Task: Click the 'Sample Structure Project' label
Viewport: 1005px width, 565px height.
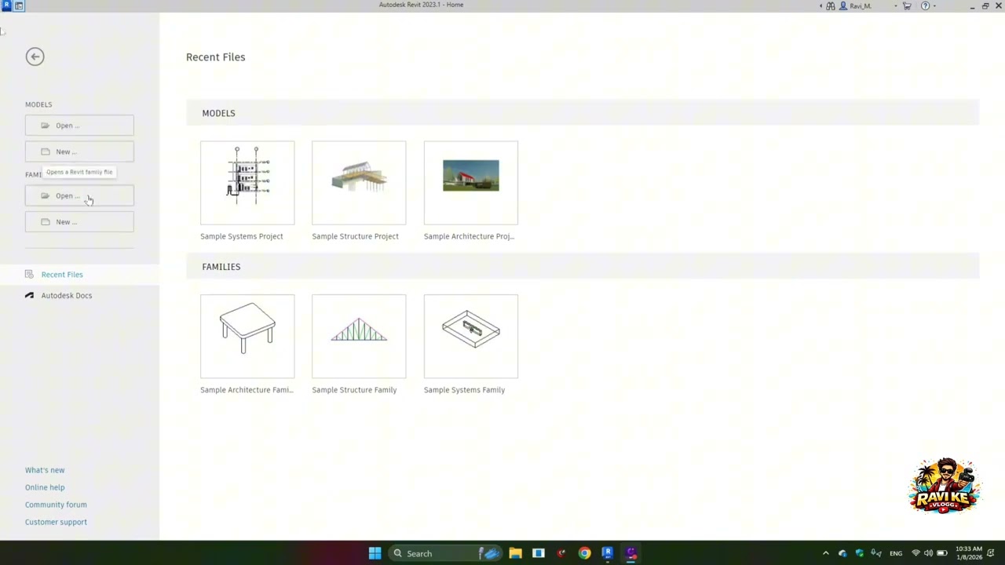Action: pyautogui.click(x=355, y=236)
